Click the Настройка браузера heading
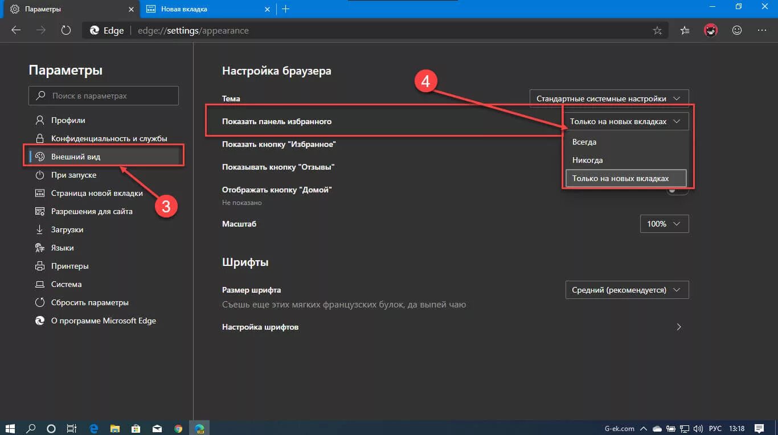Viewport: 778px width, 435px height. click(x=277, y=71)
